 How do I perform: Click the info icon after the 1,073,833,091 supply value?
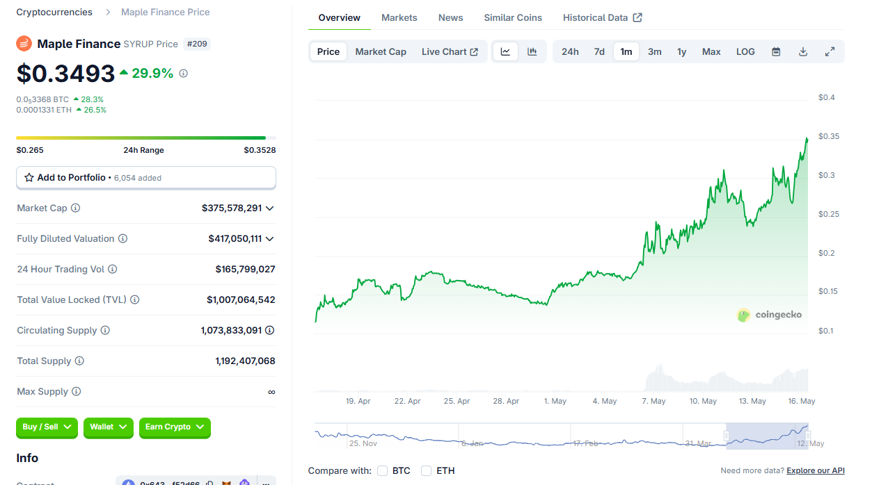(270, 330)
